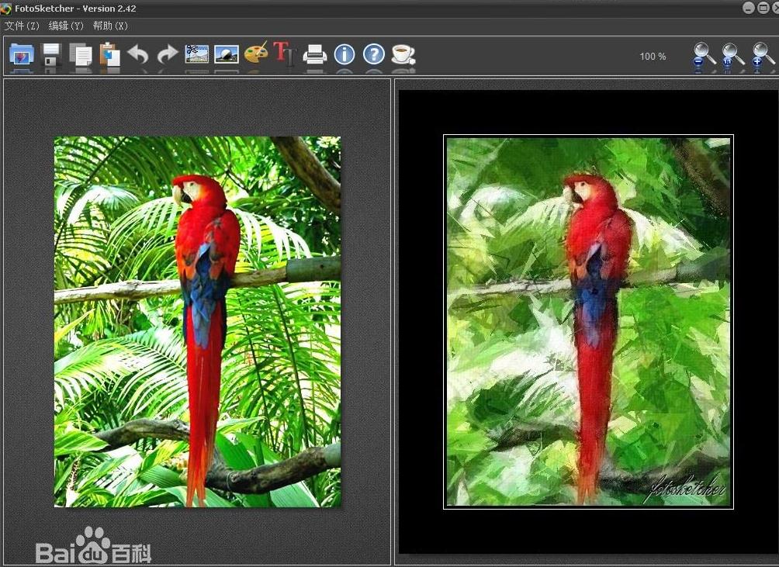The height and width of the screenshot is (567, 779).
Task: Redo the action with the right arrow
Action: (x=168, y=54)
